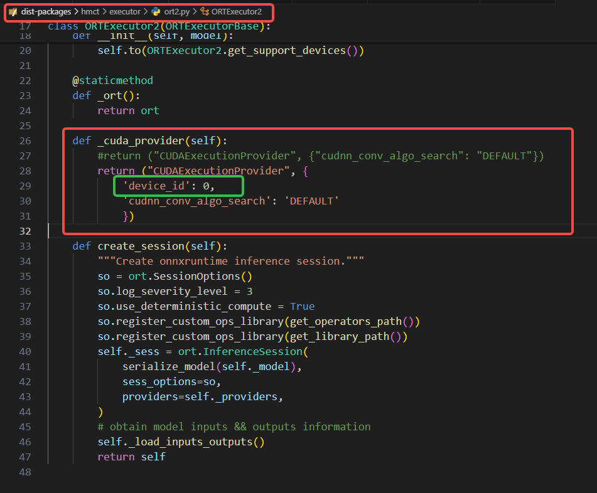Click line number 48 in the gutter
Image resolution: width=597 pixels, height=493 pixels.
[24, 472]
